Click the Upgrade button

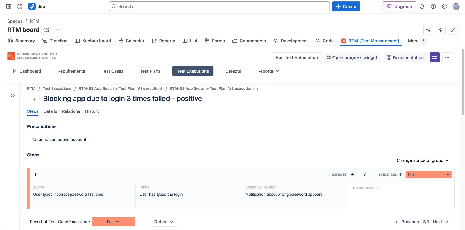pyautogui.click(x=399, y=6)
